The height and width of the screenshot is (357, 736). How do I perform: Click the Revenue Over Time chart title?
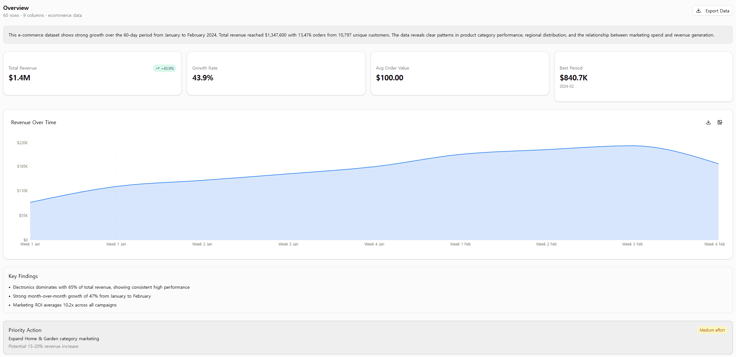[x=33, y=122]
